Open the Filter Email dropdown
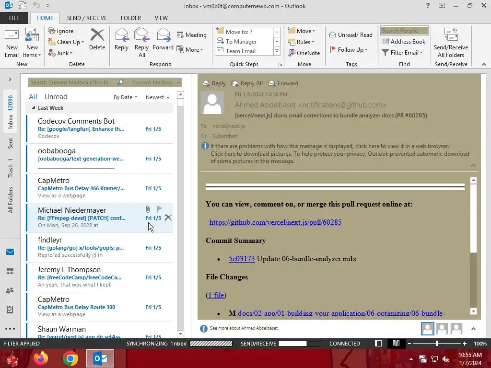The height and width of the screenshot is (368, 491). coord(402,53)
